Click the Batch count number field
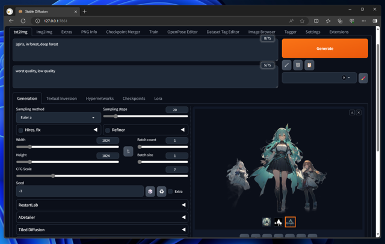Screen dimensions: 385x244 coord(177,141)
